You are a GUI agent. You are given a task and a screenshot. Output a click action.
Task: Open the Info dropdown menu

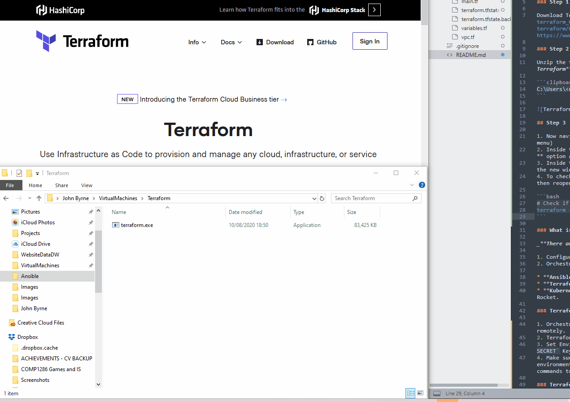(197, 42)
